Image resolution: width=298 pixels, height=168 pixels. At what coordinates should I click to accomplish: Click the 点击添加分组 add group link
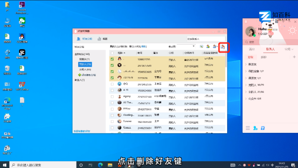click(x=86, y=75)
